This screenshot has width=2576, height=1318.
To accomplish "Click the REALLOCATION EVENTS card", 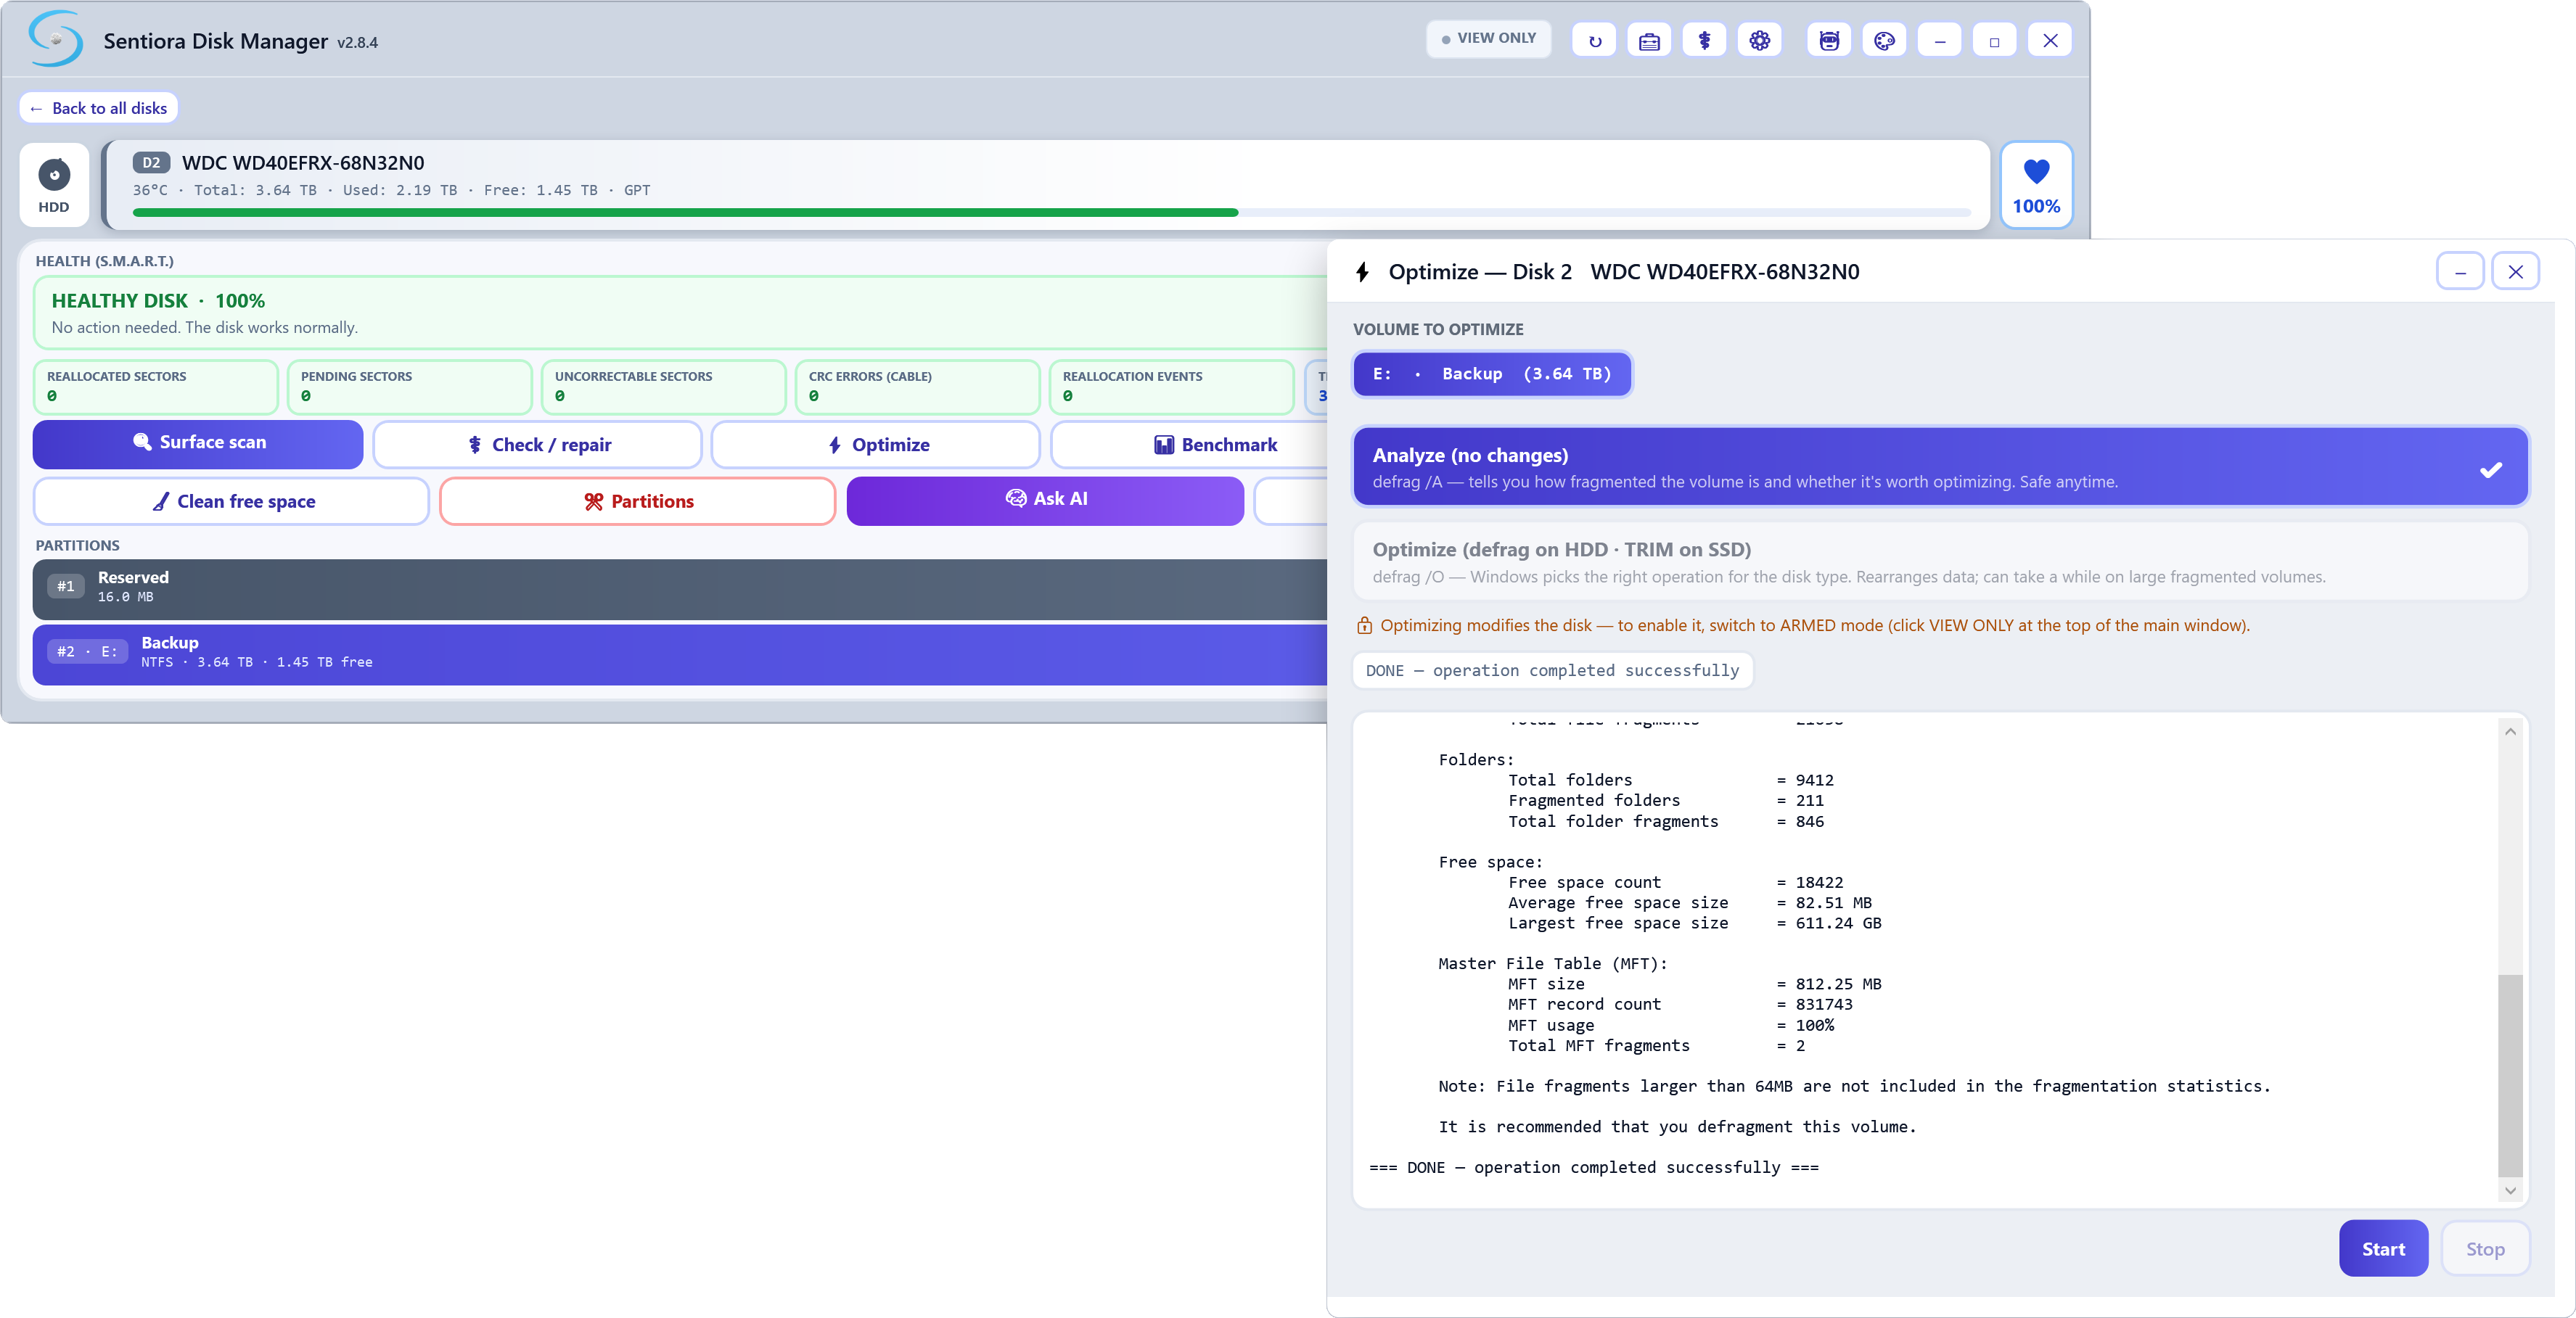I will coord(1172,386).
